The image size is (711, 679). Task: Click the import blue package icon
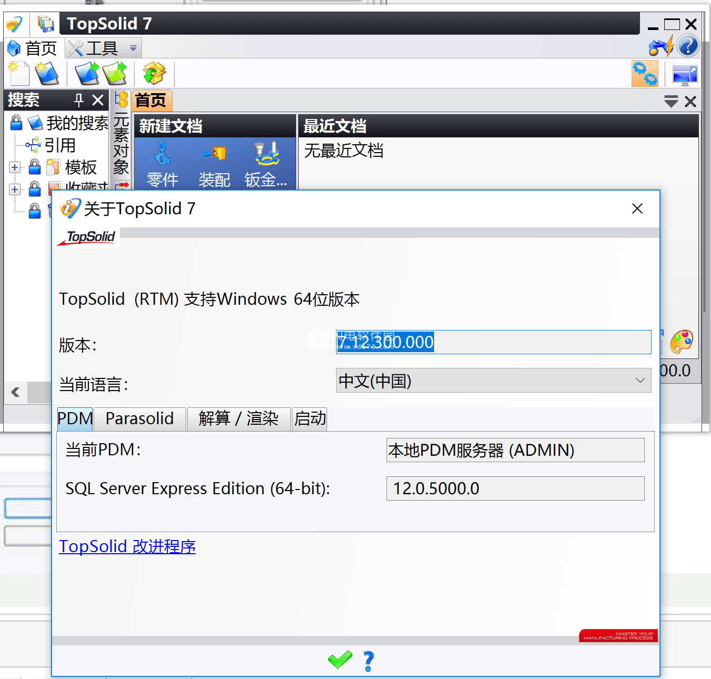point(87,73)
